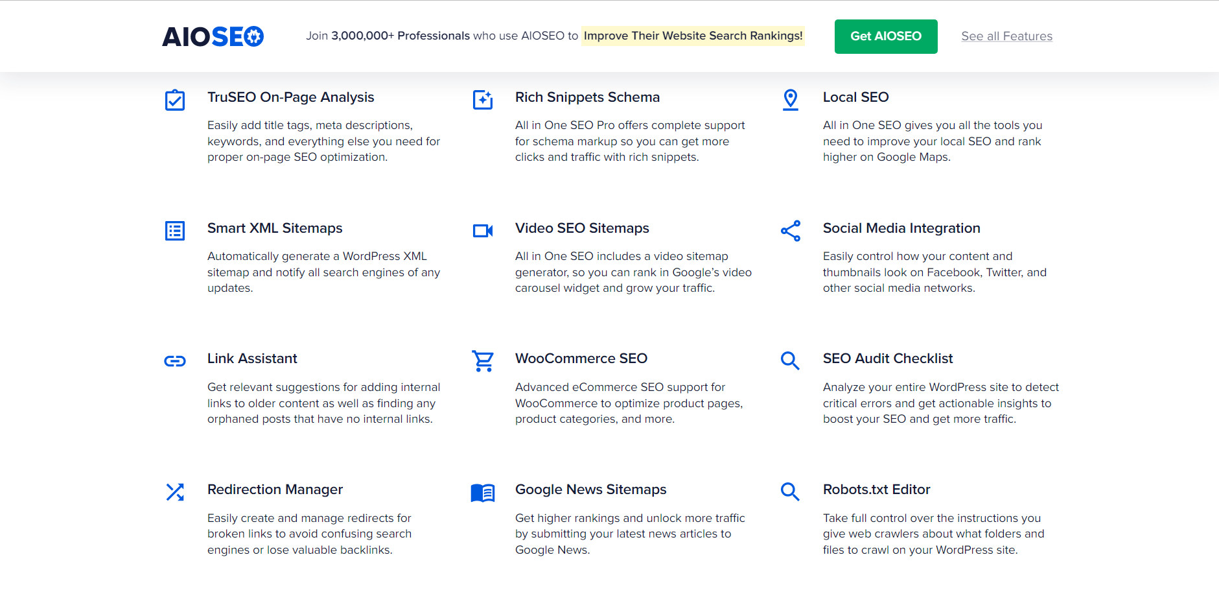This screenshot has width=1219, height=603.
Task: Click the 'Easily control how your content' description
Action: [935, 272]
